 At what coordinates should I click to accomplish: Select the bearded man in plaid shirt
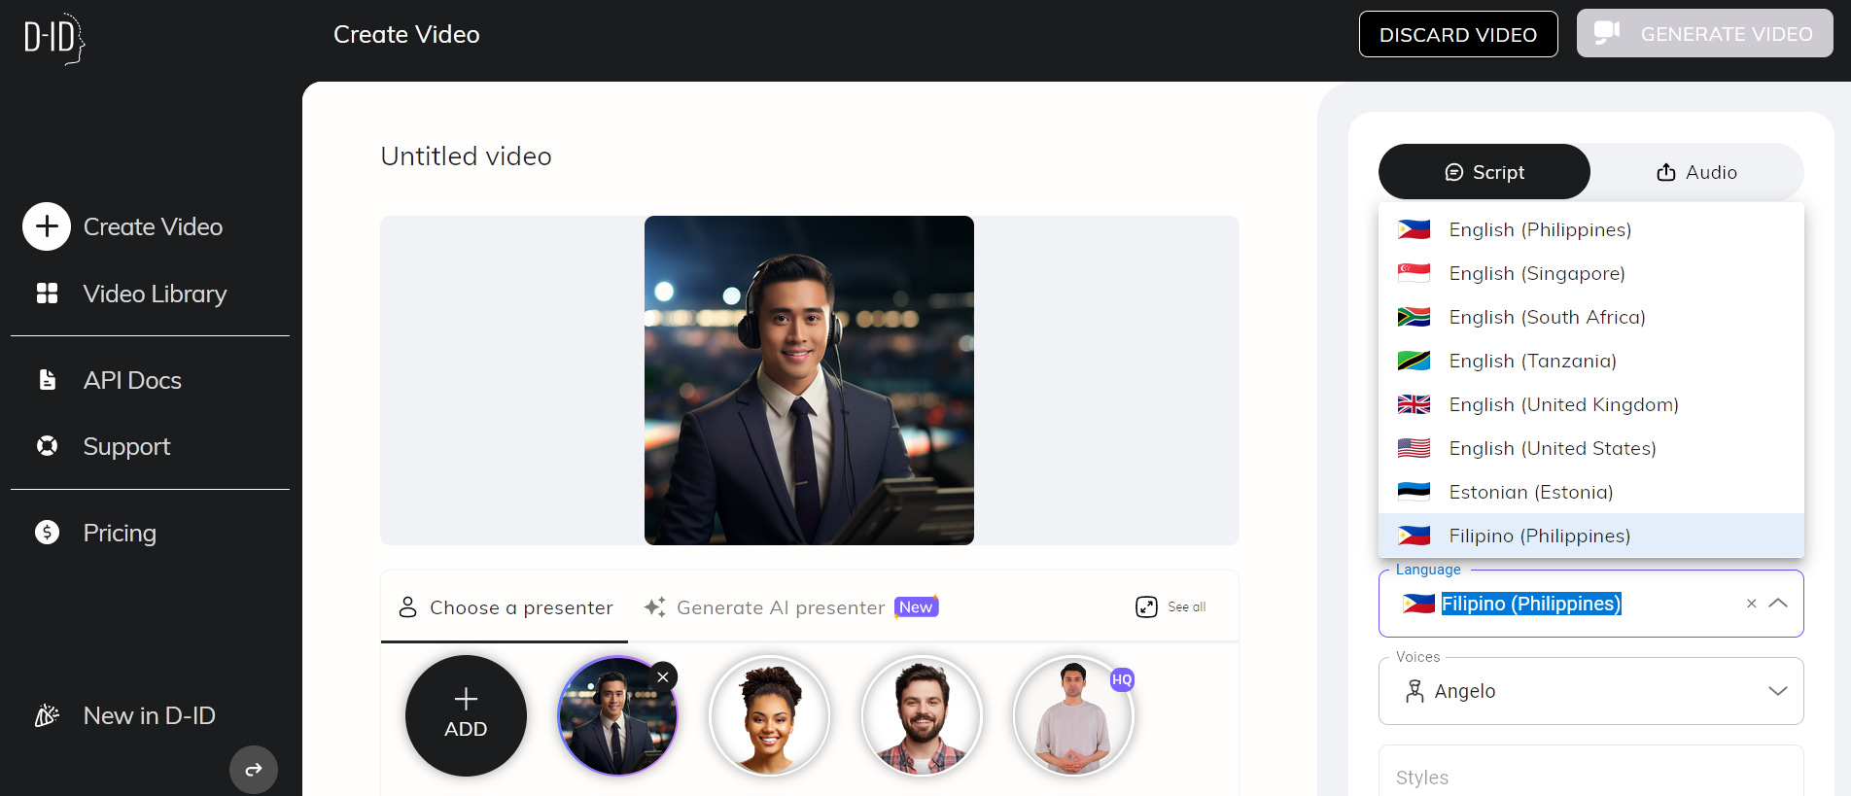point(921,716)
